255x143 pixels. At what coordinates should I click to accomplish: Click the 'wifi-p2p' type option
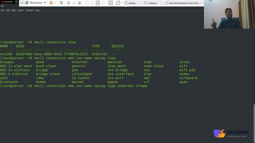[x=187, y=70]
